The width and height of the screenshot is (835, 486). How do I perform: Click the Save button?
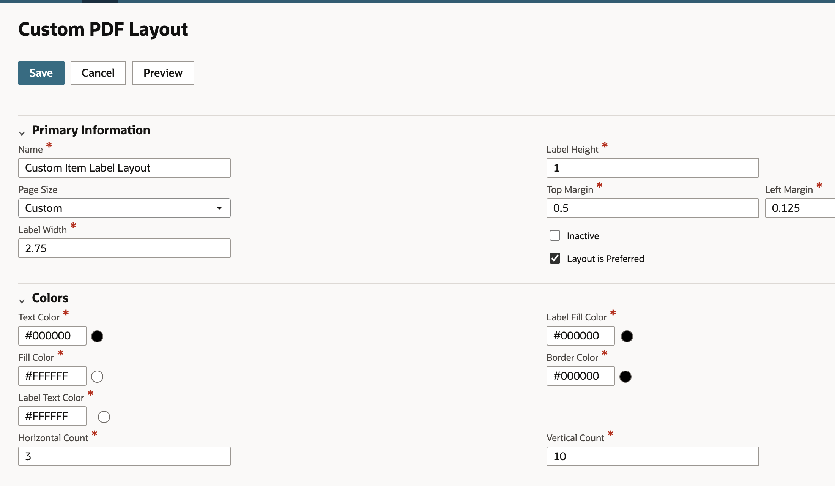pyautogui.click(x=41, y=73)
